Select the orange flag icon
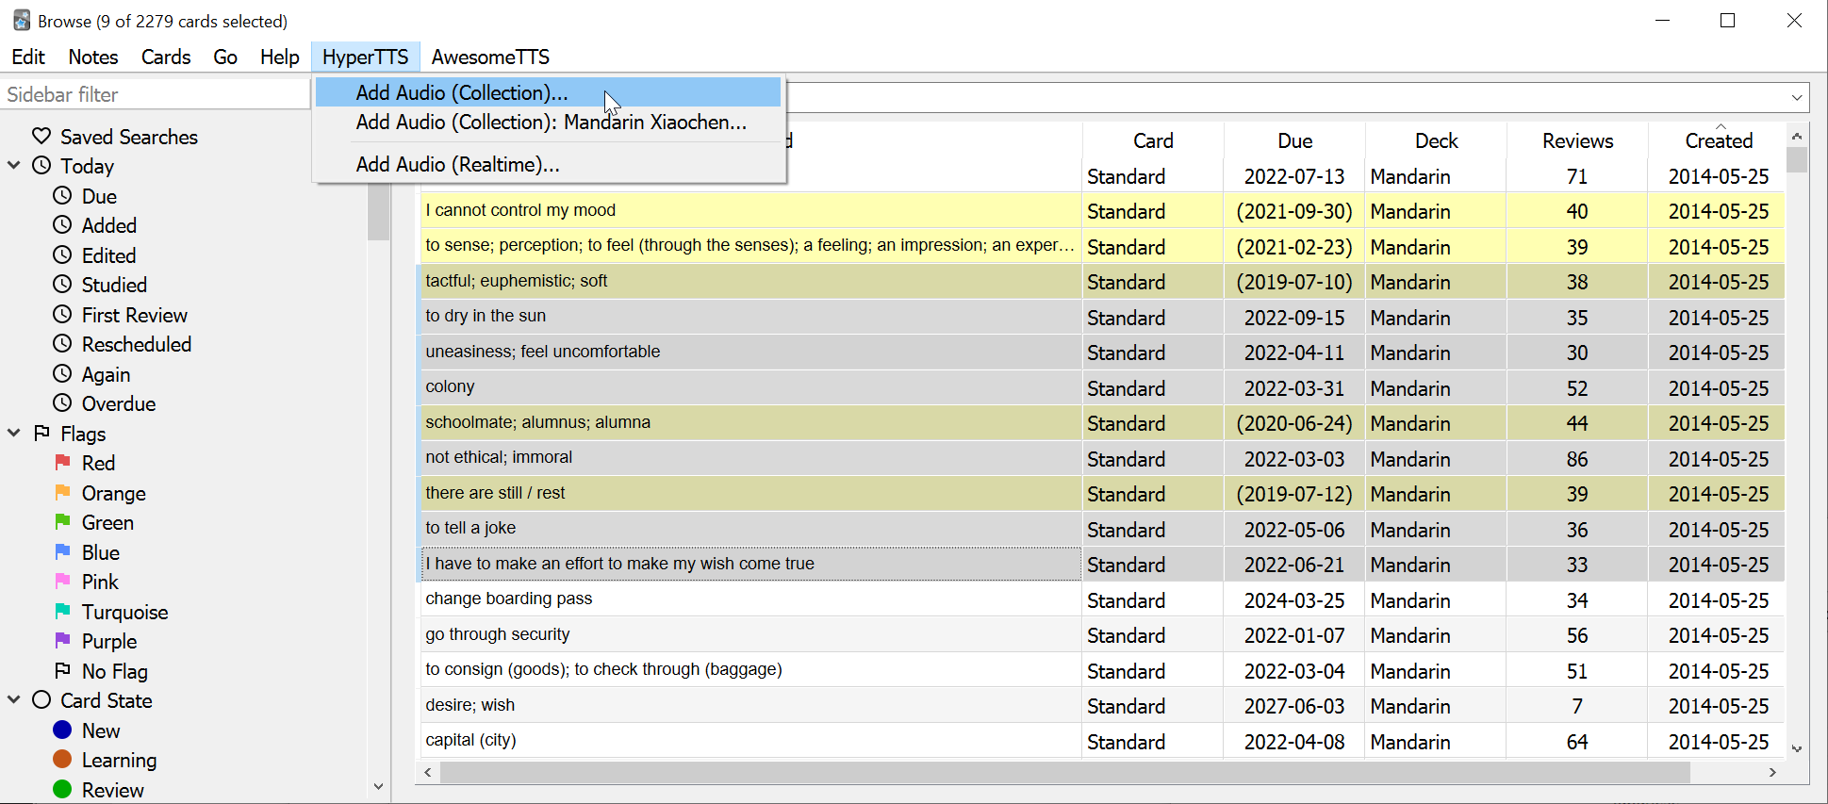 pos(63,493)
